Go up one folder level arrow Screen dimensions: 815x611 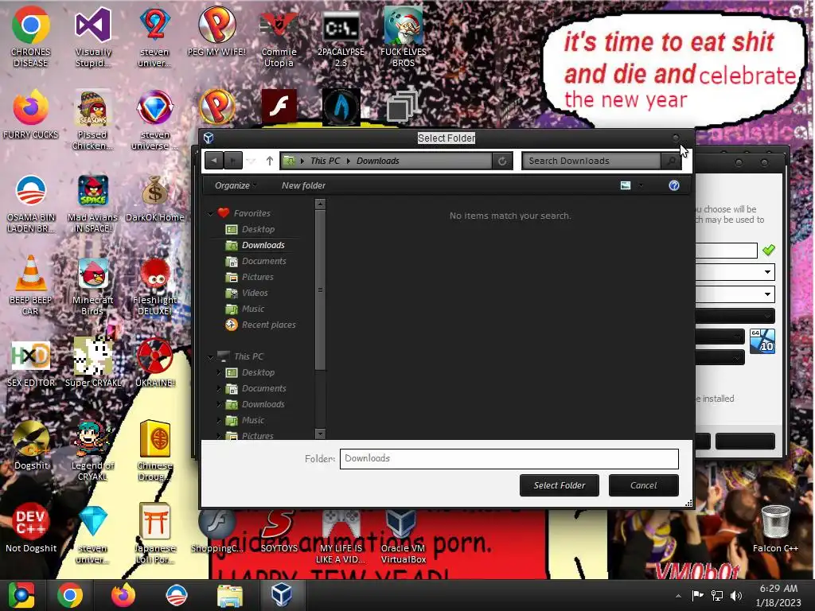pyautogui.click(x=269, y=161)
